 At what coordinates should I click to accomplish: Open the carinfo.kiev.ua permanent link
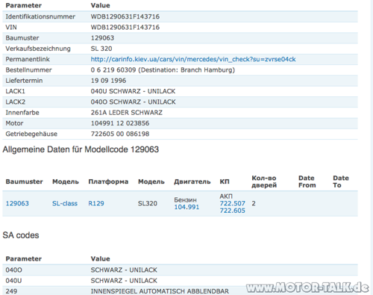193,59
